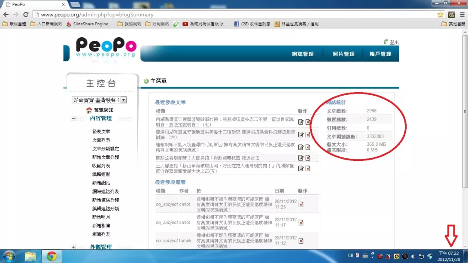Viewport: 468px width, 263px height.
Task: Click the PeoPo logo
Action: click(x=106, y=47)
